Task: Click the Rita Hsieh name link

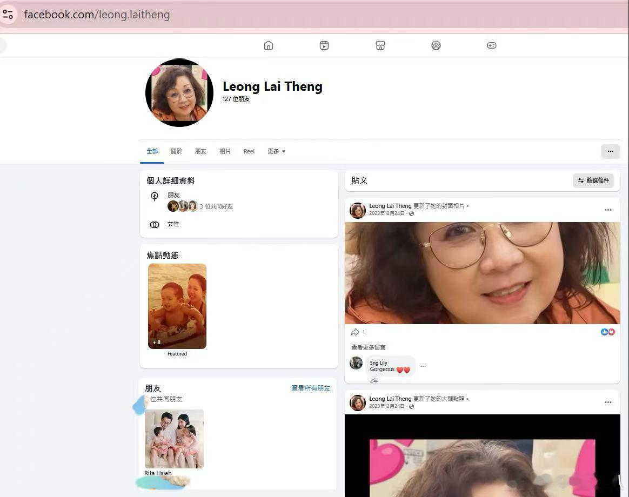Action: pyautogui.click(x=158, y=473)
